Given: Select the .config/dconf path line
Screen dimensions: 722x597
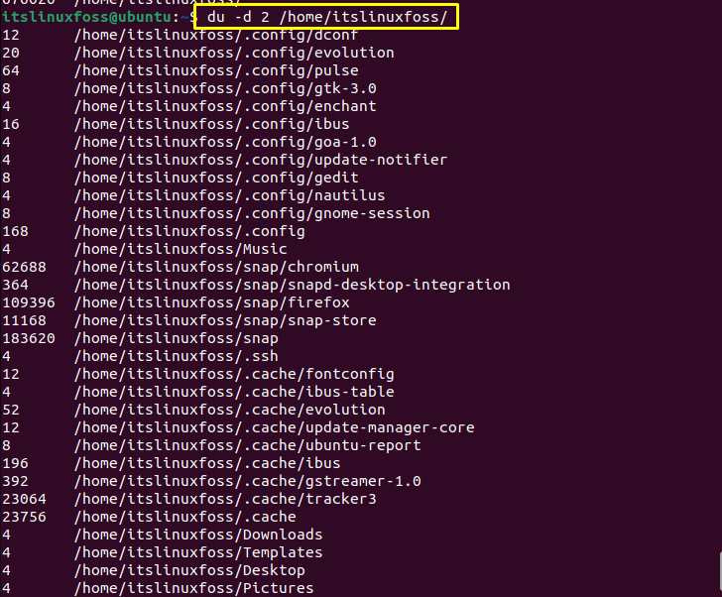Looking at the screenshot, I should click(x=216, y=35).
